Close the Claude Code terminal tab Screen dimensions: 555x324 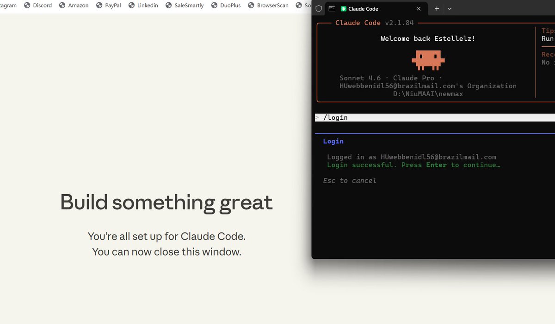point(419,9)
